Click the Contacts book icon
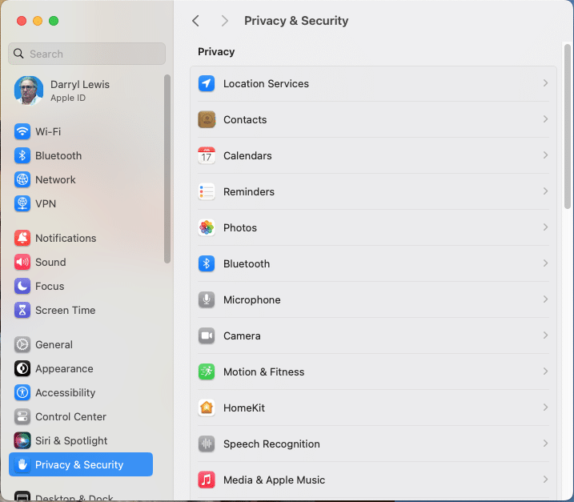The height and width of the screenshot is (502, 574). coord(207,119)
